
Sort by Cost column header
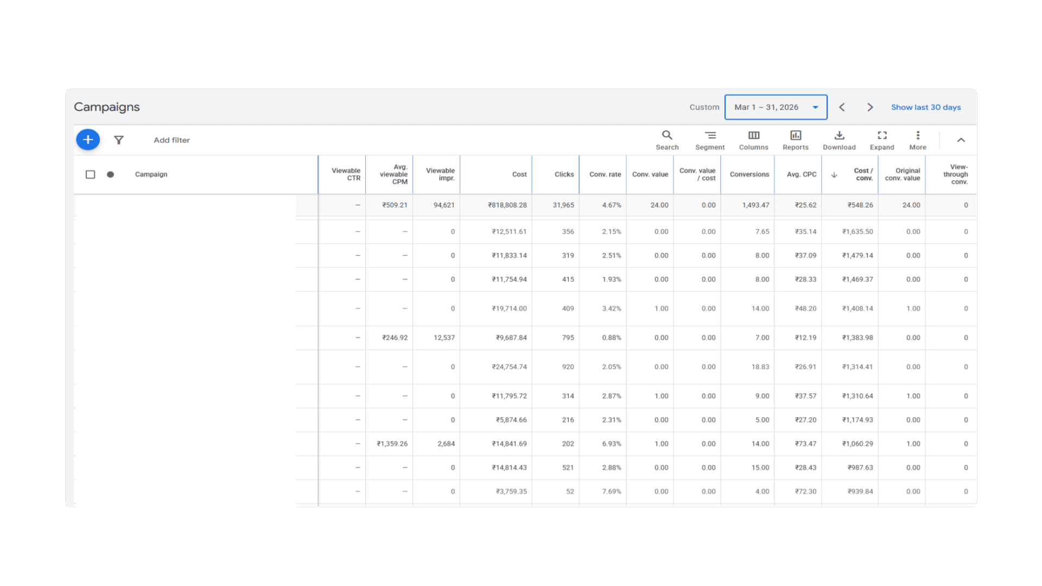519,175
